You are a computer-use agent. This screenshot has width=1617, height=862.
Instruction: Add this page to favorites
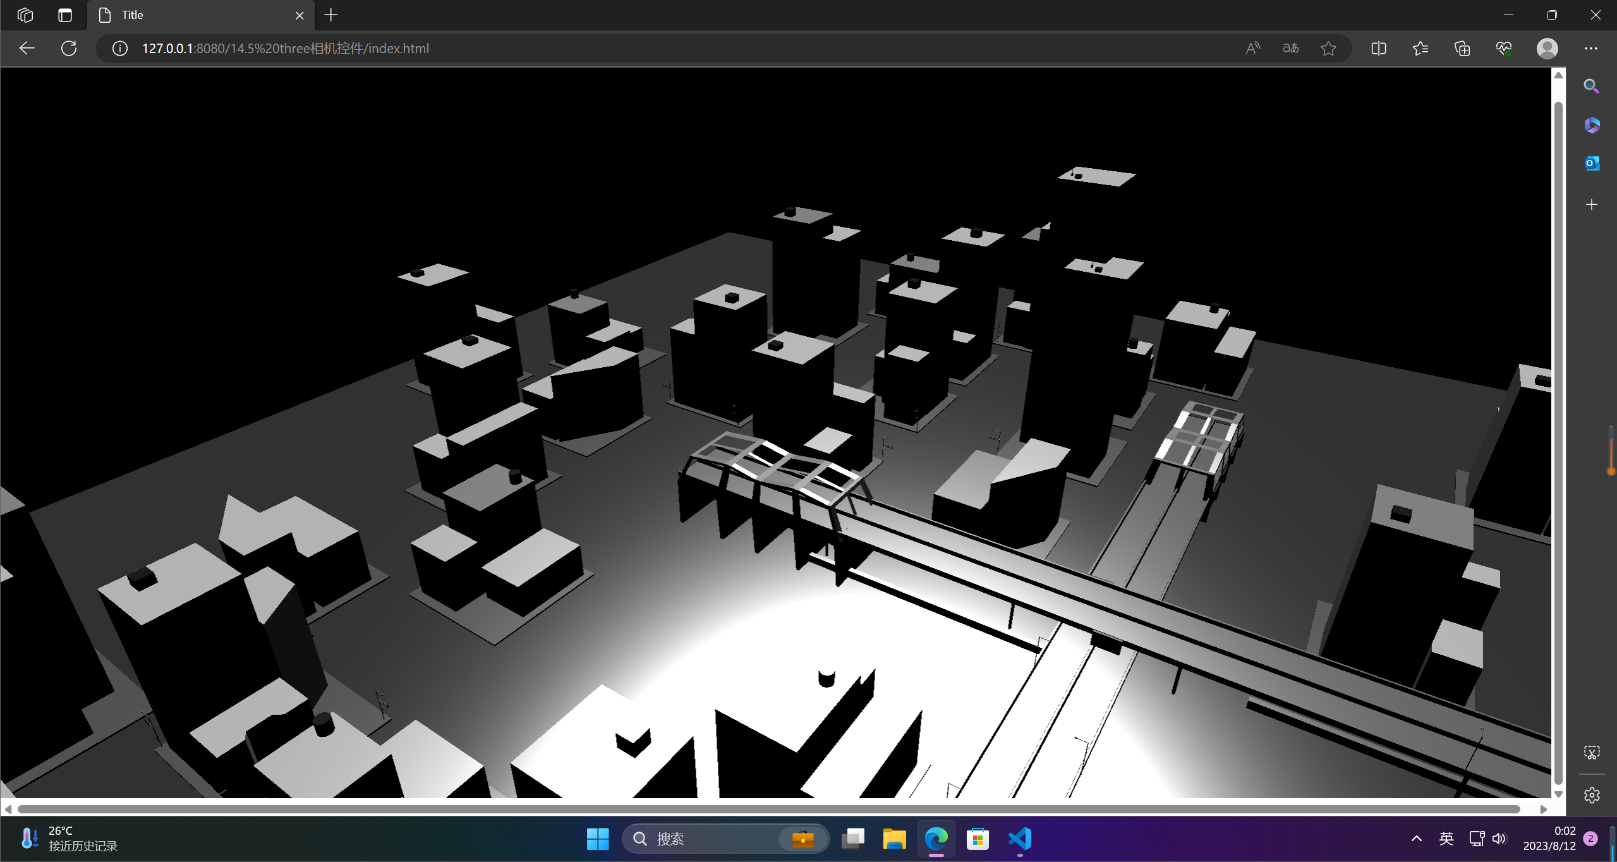click(1328, 48)
